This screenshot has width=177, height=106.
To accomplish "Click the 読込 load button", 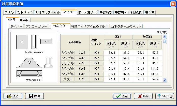I will pyautogui.click(x=13, y=96).
